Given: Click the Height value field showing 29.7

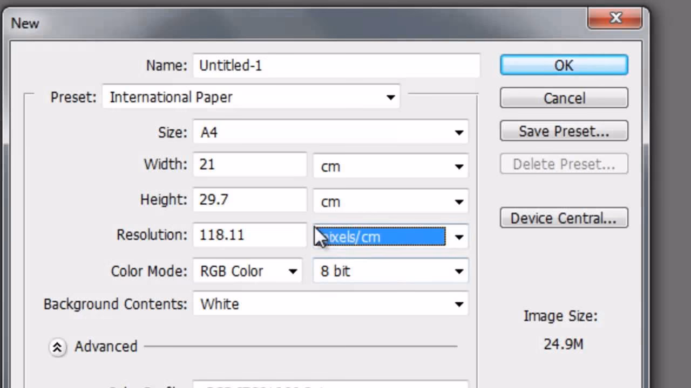Looking at the screenshot, I should (x=249, y=199).
